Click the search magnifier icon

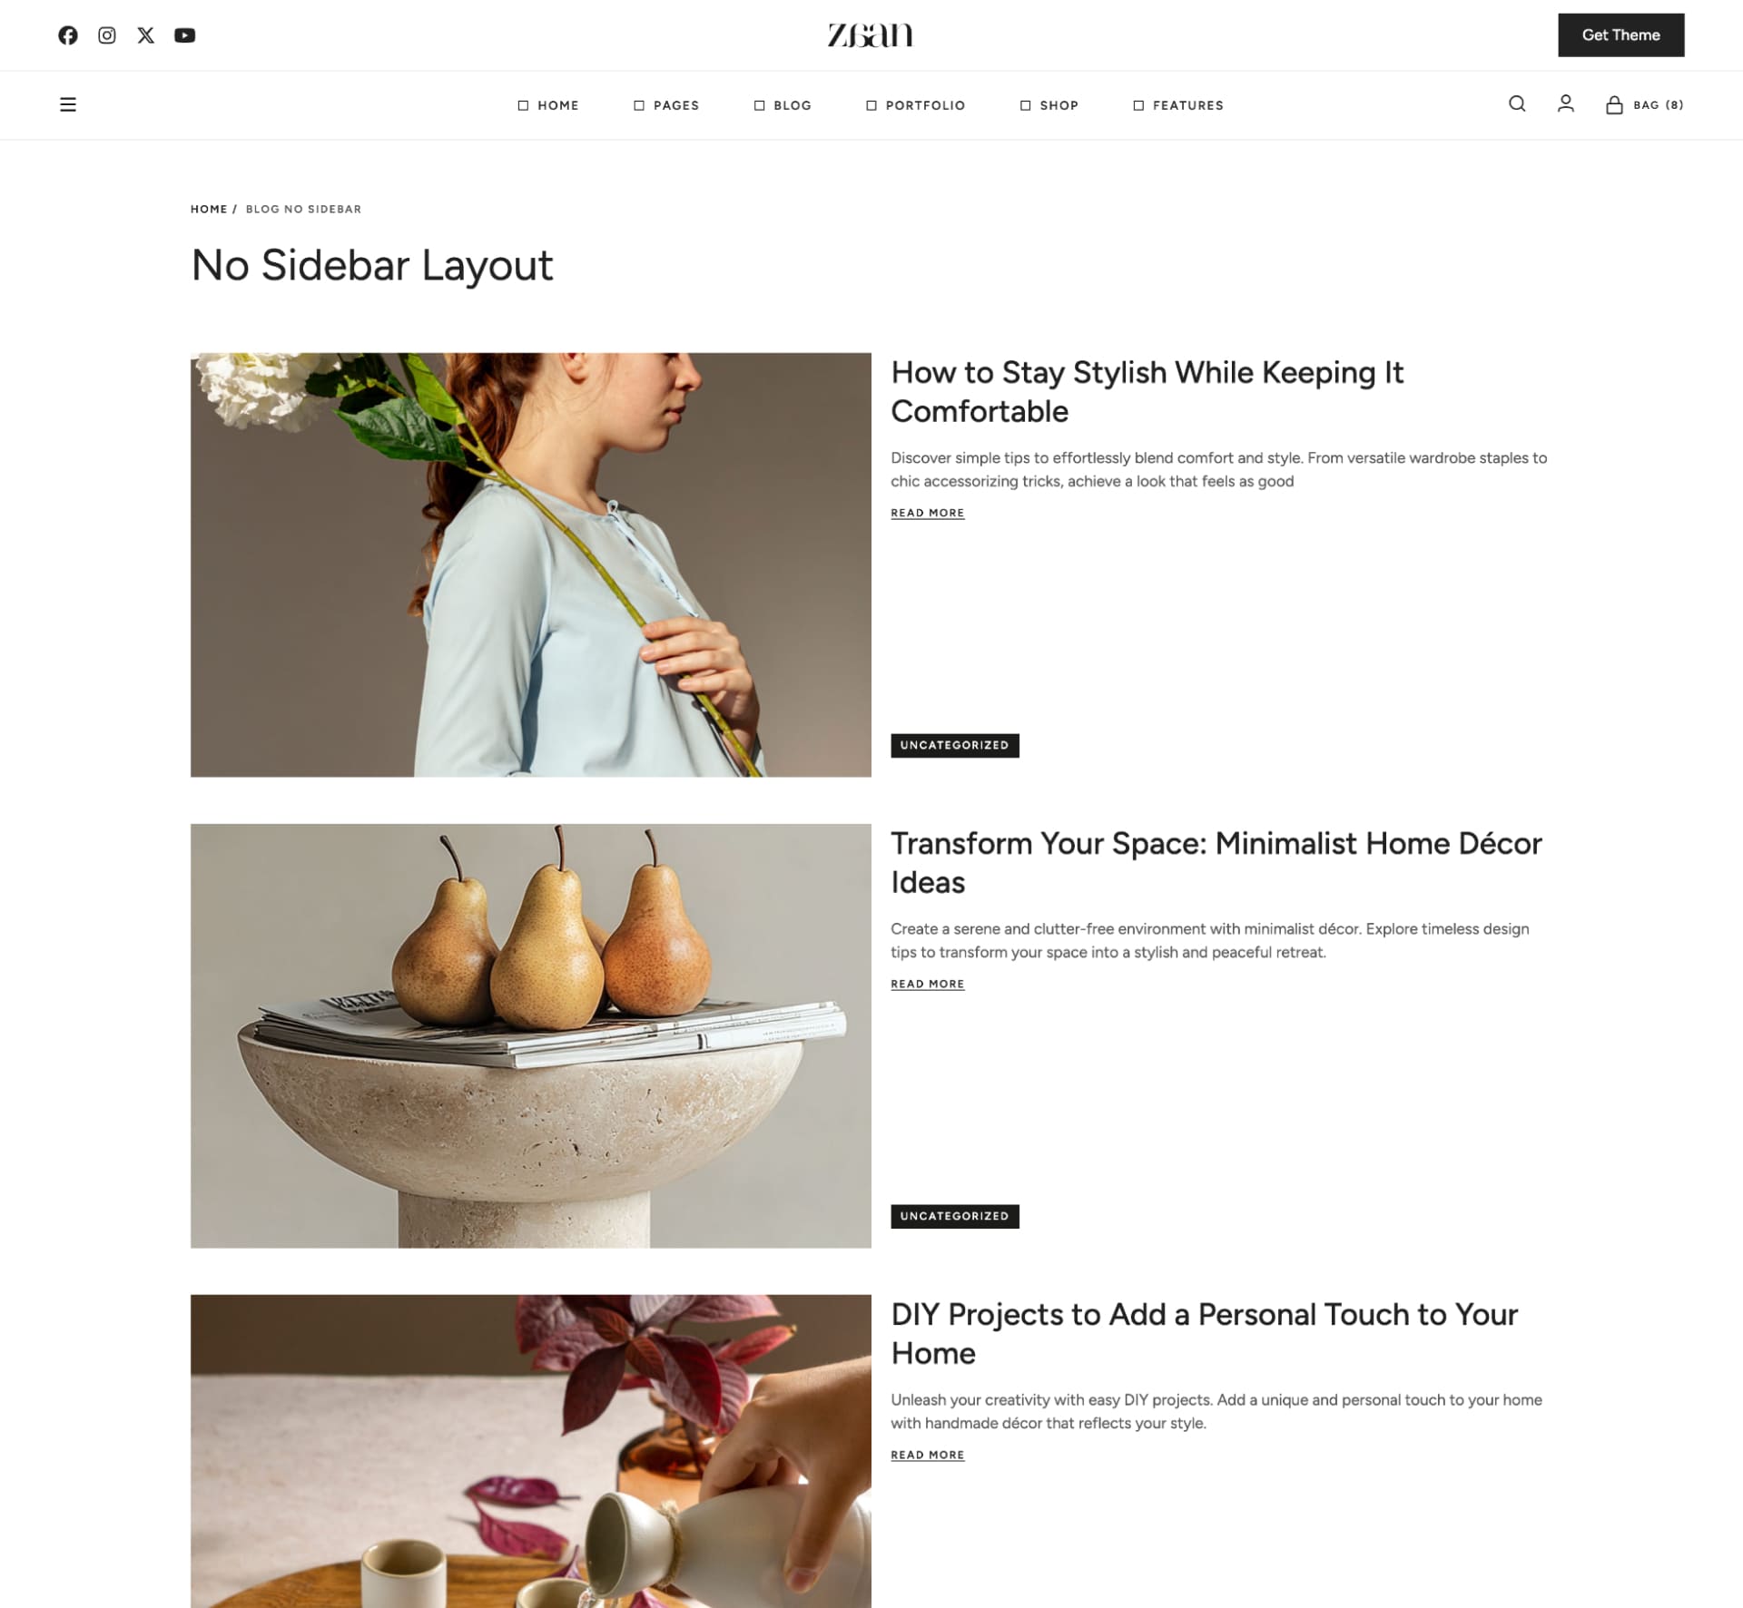1517,104
